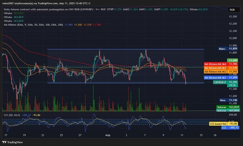Click the 'Апр' month marker on time axis
Screen dimensions: 243x146
pos(108,135)
